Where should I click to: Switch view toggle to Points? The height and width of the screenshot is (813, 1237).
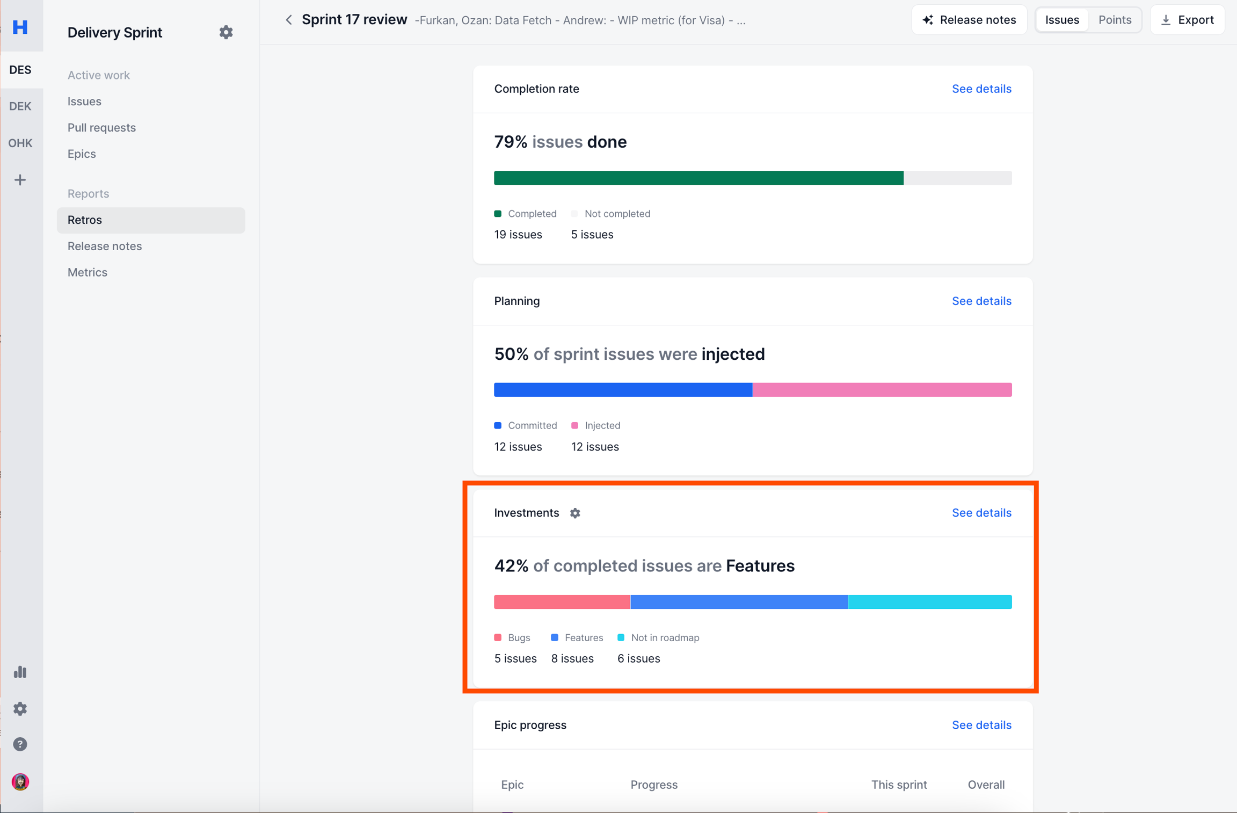pos(1115,20)
